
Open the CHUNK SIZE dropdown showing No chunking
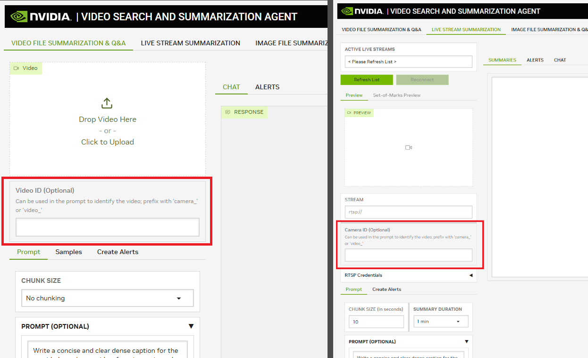[x=107, y=298]
